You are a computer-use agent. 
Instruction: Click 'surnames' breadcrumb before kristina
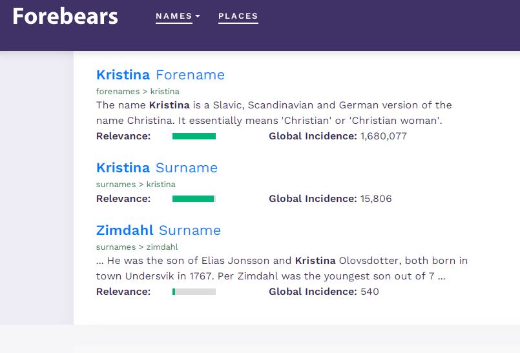(x=116, y=185)
